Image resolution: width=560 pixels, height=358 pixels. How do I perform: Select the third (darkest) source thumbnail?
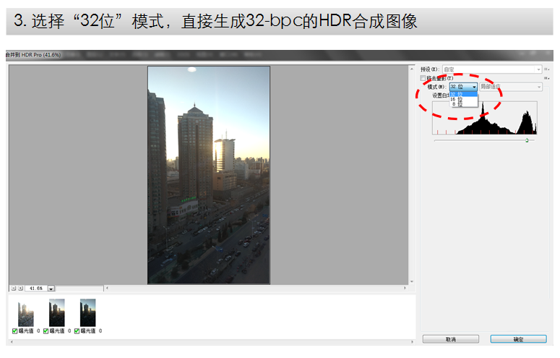click(x=88, y=313)
